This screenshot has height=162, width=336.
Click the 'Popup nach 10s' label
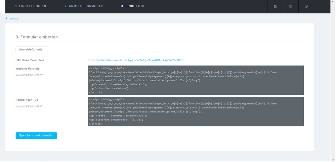click(27, 100)
